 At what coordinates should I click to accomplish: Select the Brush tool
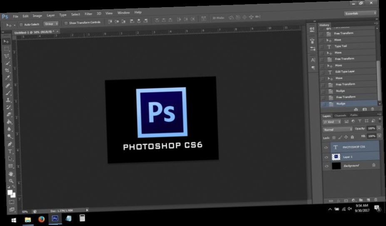pos(8,93)
